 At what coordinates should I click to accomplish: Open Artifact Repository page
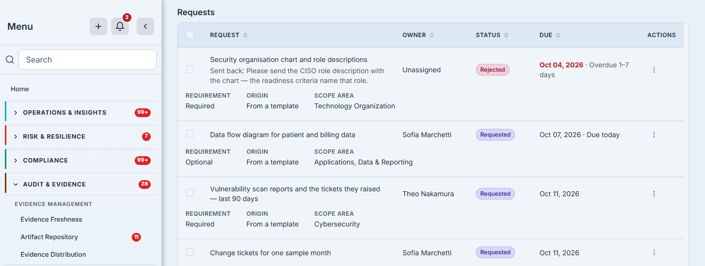(x=49, y=237)
